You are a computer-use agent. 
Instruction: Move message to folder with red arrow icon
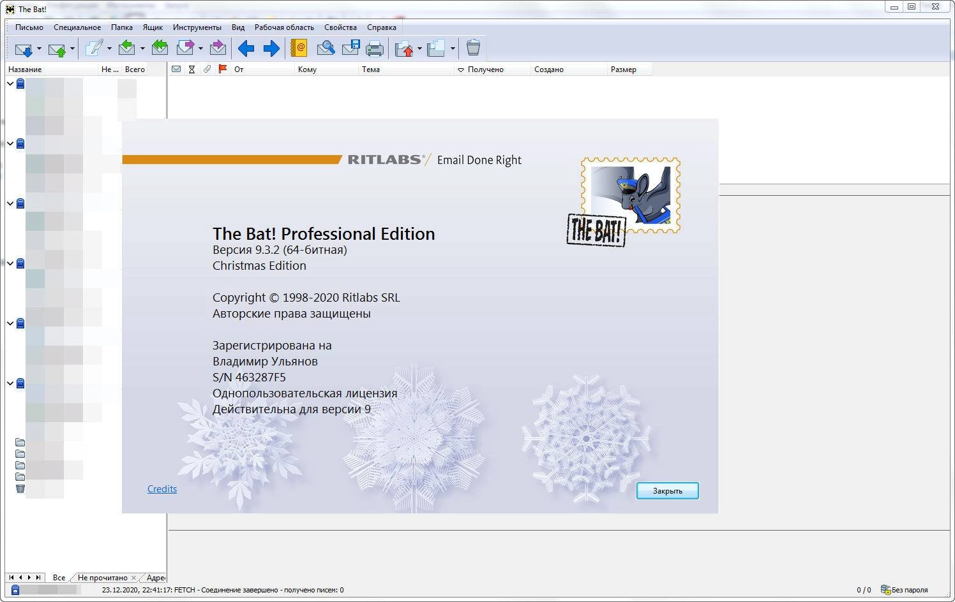click(404, 48)
